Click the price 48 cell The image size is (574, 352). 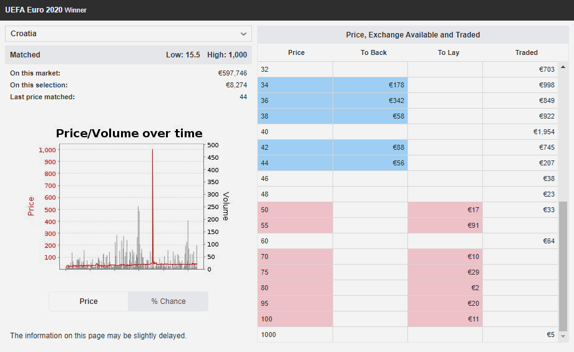(x=295, y=194)
